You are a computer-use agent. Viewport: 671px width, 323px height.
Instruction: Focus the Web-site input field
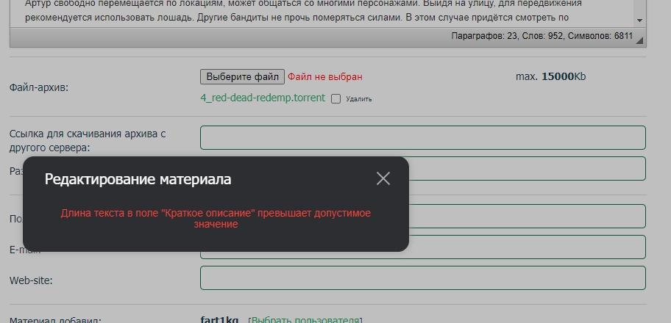point(423,277)
